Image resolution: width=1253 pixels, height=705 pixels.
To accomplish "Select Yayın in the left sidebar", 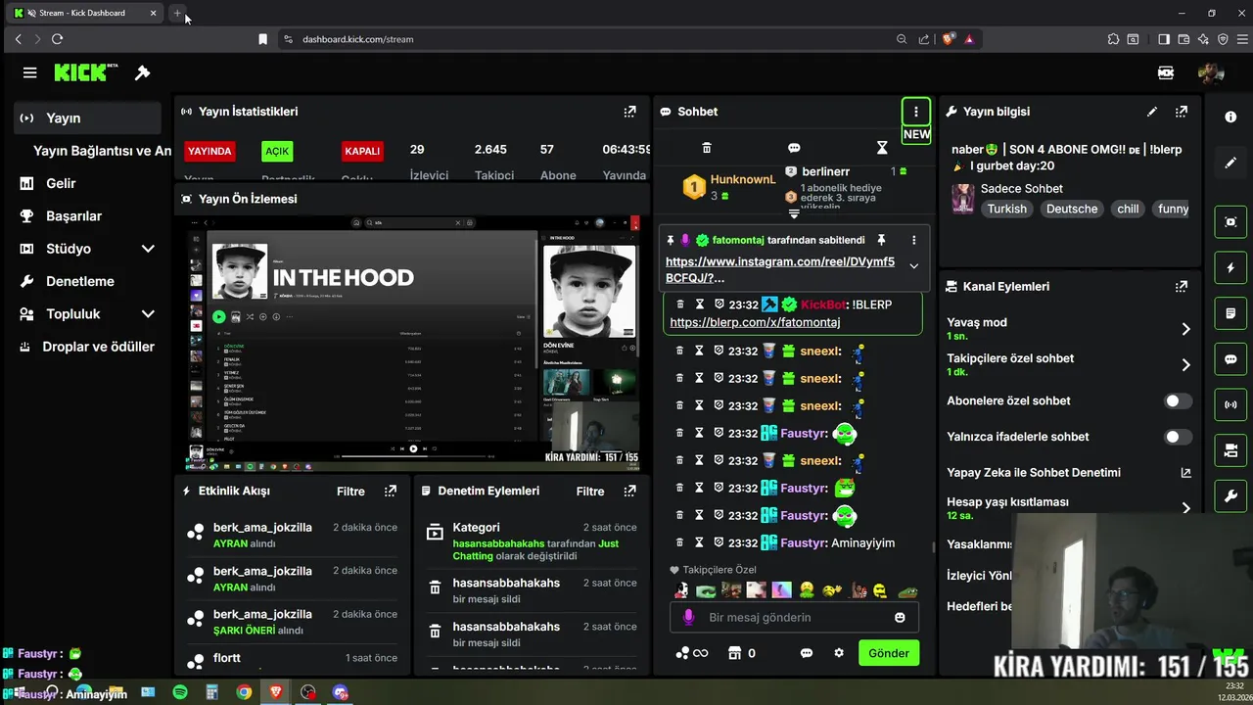I will pos(88,117).
